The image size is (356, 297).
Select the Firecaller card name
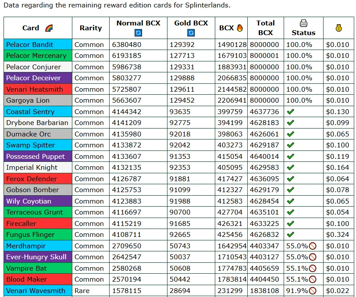(21, 224)
